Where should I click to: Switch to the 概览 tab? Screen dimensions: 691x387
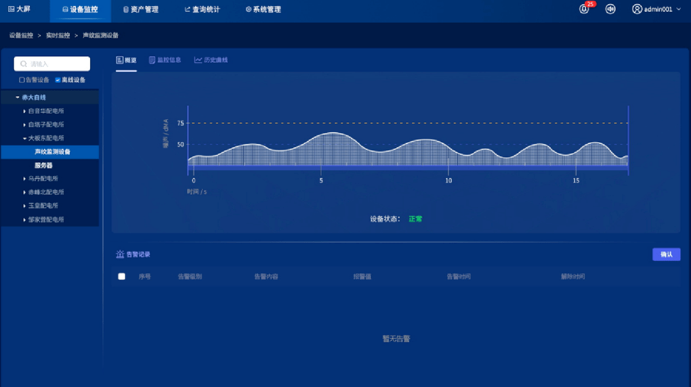pyautogui.click(x=127, y=60)
